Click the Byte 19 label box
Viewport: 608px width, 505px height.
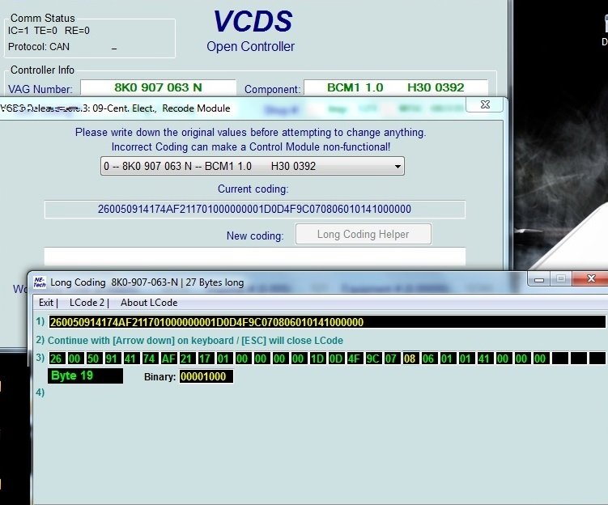(x=85, y=376)
